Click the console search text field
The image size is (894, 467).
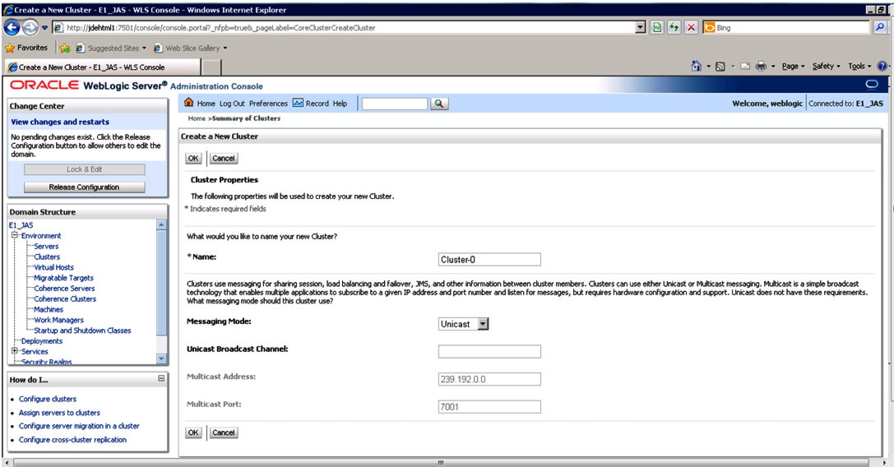point(395,104)
